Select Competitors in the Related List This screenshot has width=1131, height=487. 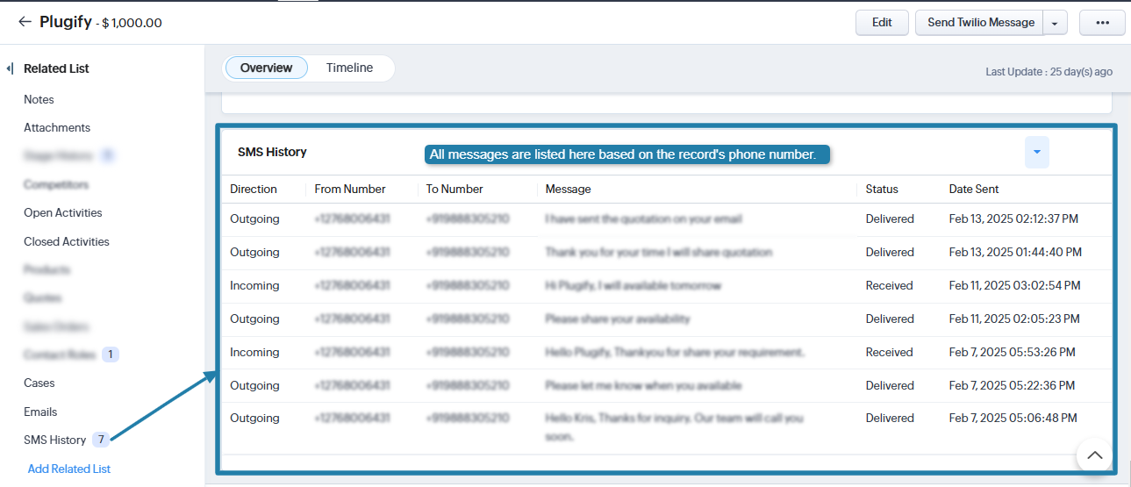[x=56, y=184]
